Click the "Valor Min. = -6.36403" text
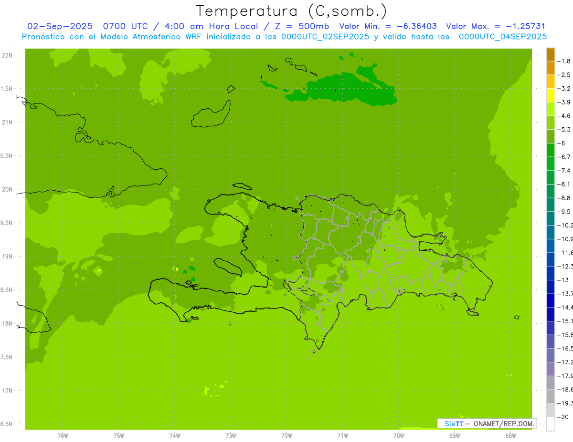The width and height of the screenshot is (573, 442). pyautogui.click(x=388, y=26)
